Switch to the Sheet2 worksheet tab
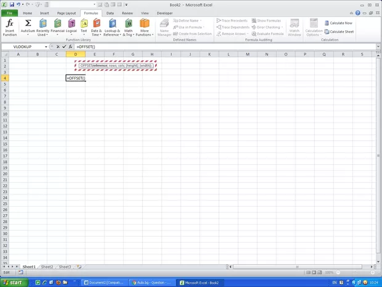The height and width of the screenshot is (287, 382). click(x=47, y=267)
